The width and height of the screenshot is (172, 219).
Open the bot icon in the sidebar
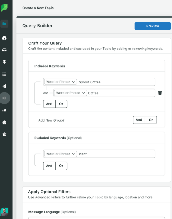pos(5,122)
